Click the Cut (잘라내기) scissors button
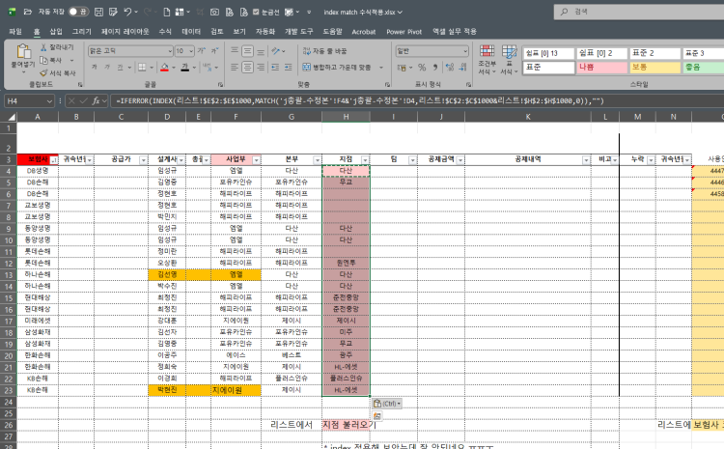 point(57,47)
